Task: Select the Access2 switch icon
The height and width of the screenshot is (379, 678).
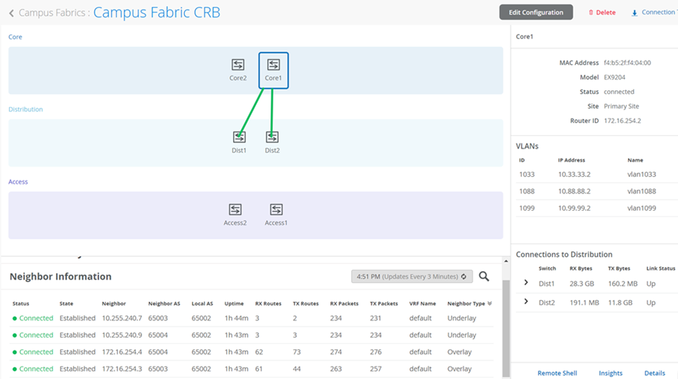Action: tap(235, 210)
